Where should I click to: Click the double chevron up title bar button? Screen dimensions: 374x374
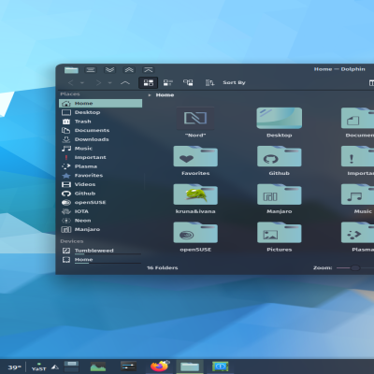click(129, 70)
